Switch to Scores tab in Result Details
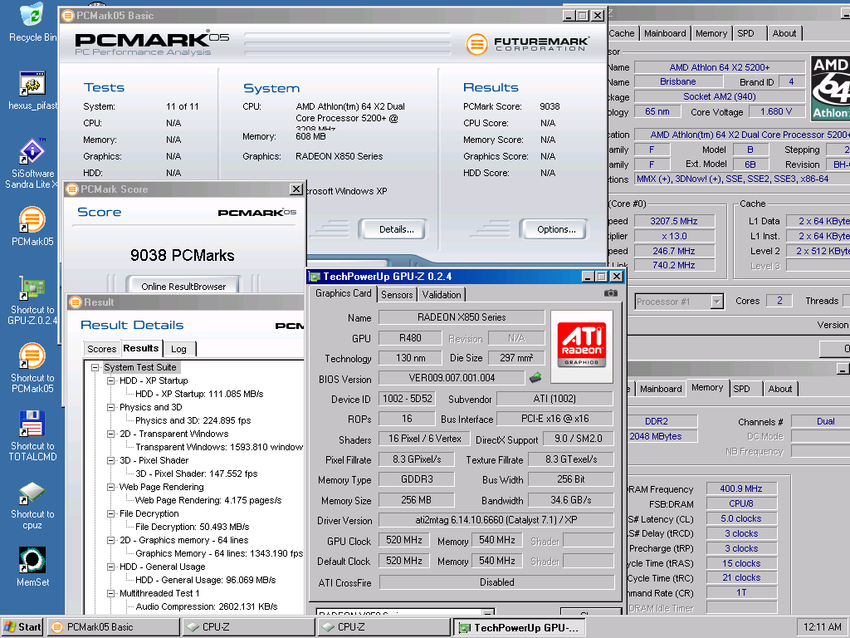 click(101, 349)
